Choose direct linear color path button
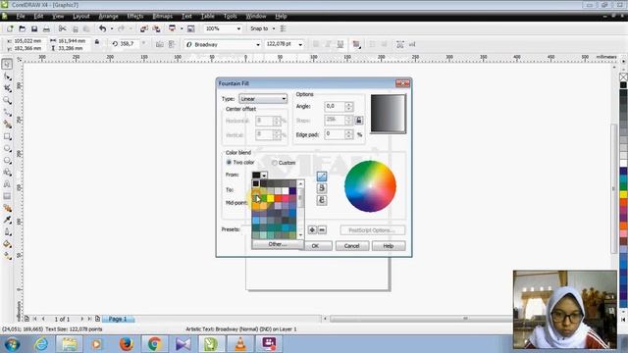 click(x=322, y=176)
